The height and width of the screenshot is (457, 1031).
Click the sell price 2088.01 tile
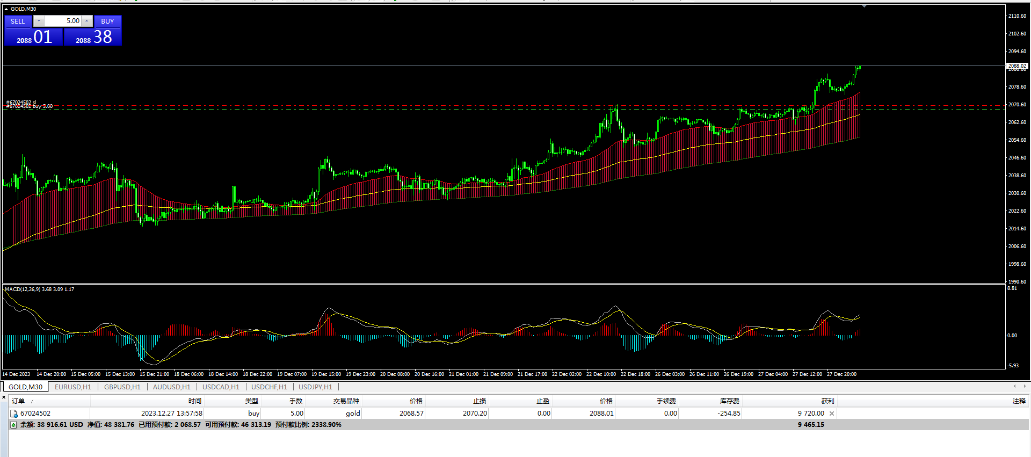point(34,37)
